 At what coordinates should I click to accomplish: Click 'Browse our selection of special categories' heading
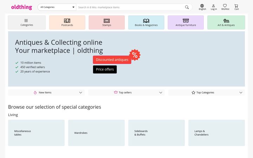pos(54,107)
